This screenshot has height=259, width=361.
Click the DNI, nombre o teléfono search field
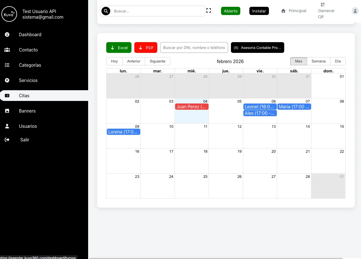point(194,48)
